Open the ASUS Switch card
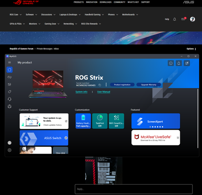The image size is (202, 195). 44,138
